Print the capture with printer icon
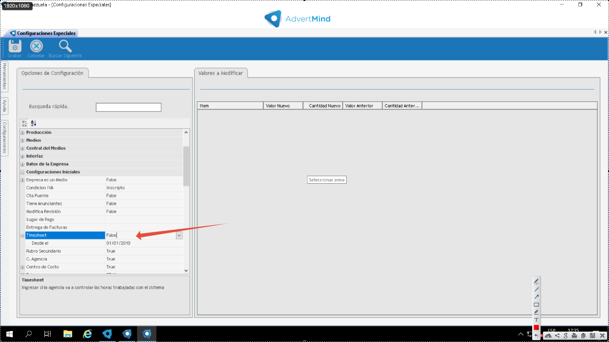 575,335
